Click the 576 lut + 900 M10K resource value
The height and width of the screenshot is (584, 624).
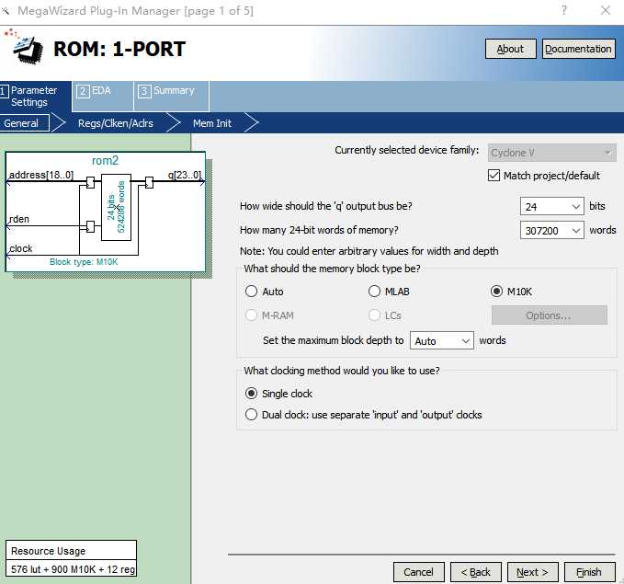[x=73, y=569]
